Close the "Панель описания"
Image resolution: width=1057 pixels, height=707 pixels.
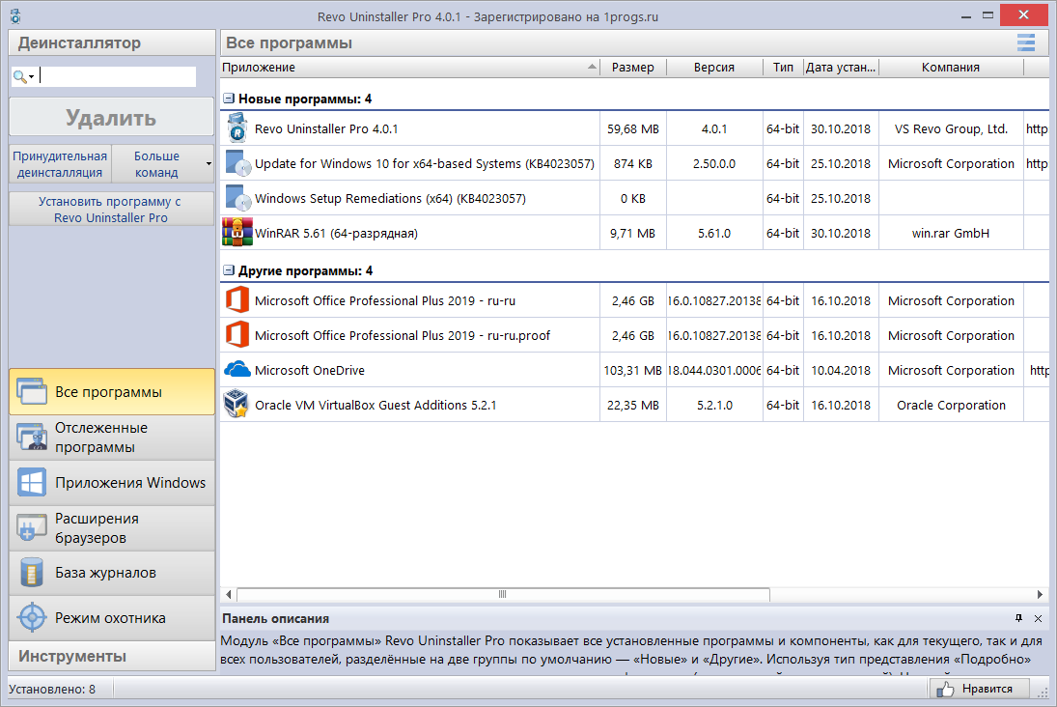pyautogui.click(x=1040, y=619)
